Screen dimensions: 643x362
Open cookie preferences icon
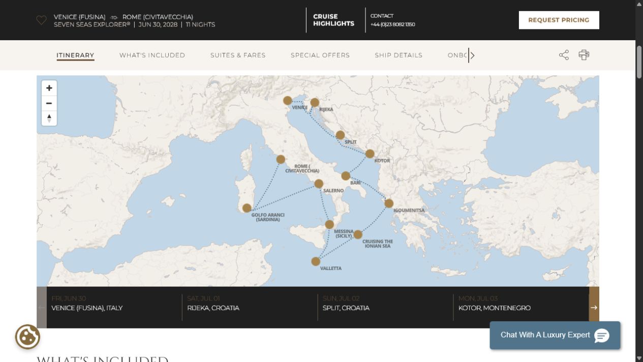[27, 337]
